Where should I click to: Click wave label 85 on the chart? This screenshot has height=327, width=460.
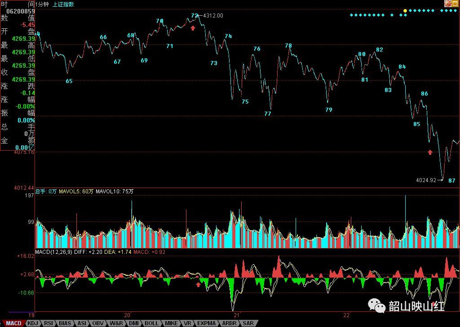pyautogui.click(x=417, y=124)
